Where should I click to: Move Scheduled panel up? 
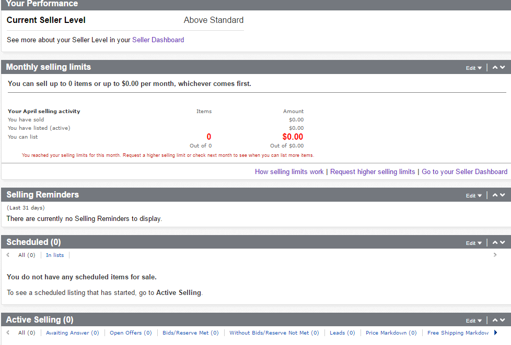(x=495, y=242)
